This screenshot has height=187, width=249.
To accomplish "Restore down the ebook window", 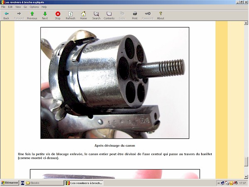I will coord(242,2).
